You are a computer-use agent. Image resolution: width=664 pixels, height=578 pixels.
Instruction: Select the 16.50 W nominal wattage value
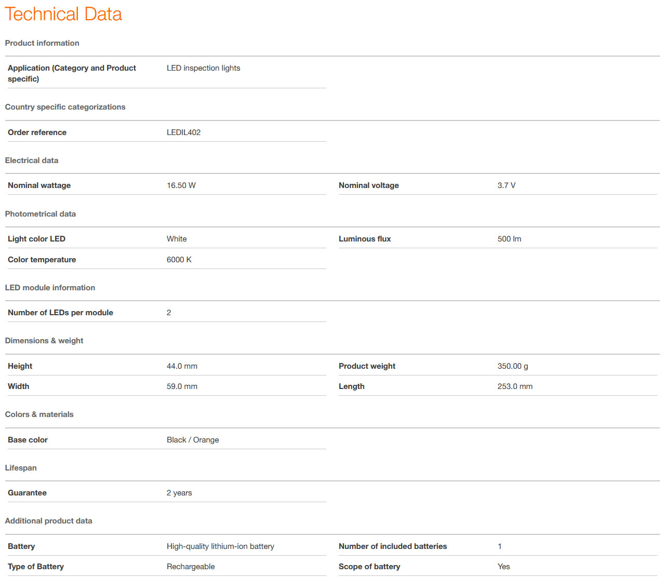tap(181, 185)
